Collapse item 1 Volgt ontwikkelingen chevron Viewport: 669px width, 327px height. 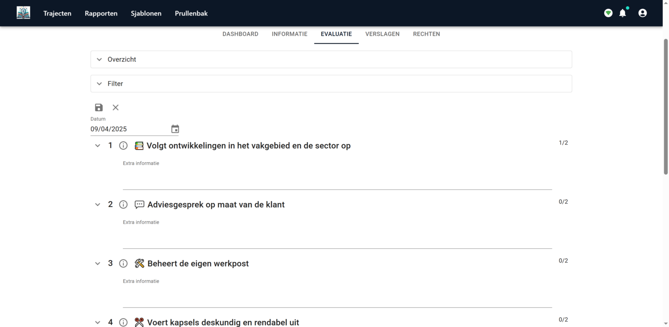[x=97, y=146]
